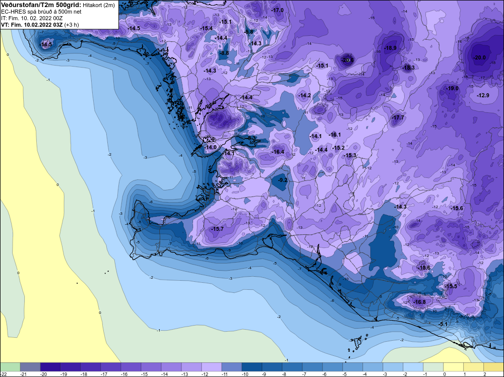Click the -15.4 temperature label
Image resolution: width=504 pixels, height=377 pixels.
[x=207, y=29]
